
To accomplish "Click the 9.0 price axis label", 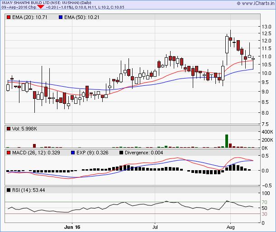I will [265, 92].
